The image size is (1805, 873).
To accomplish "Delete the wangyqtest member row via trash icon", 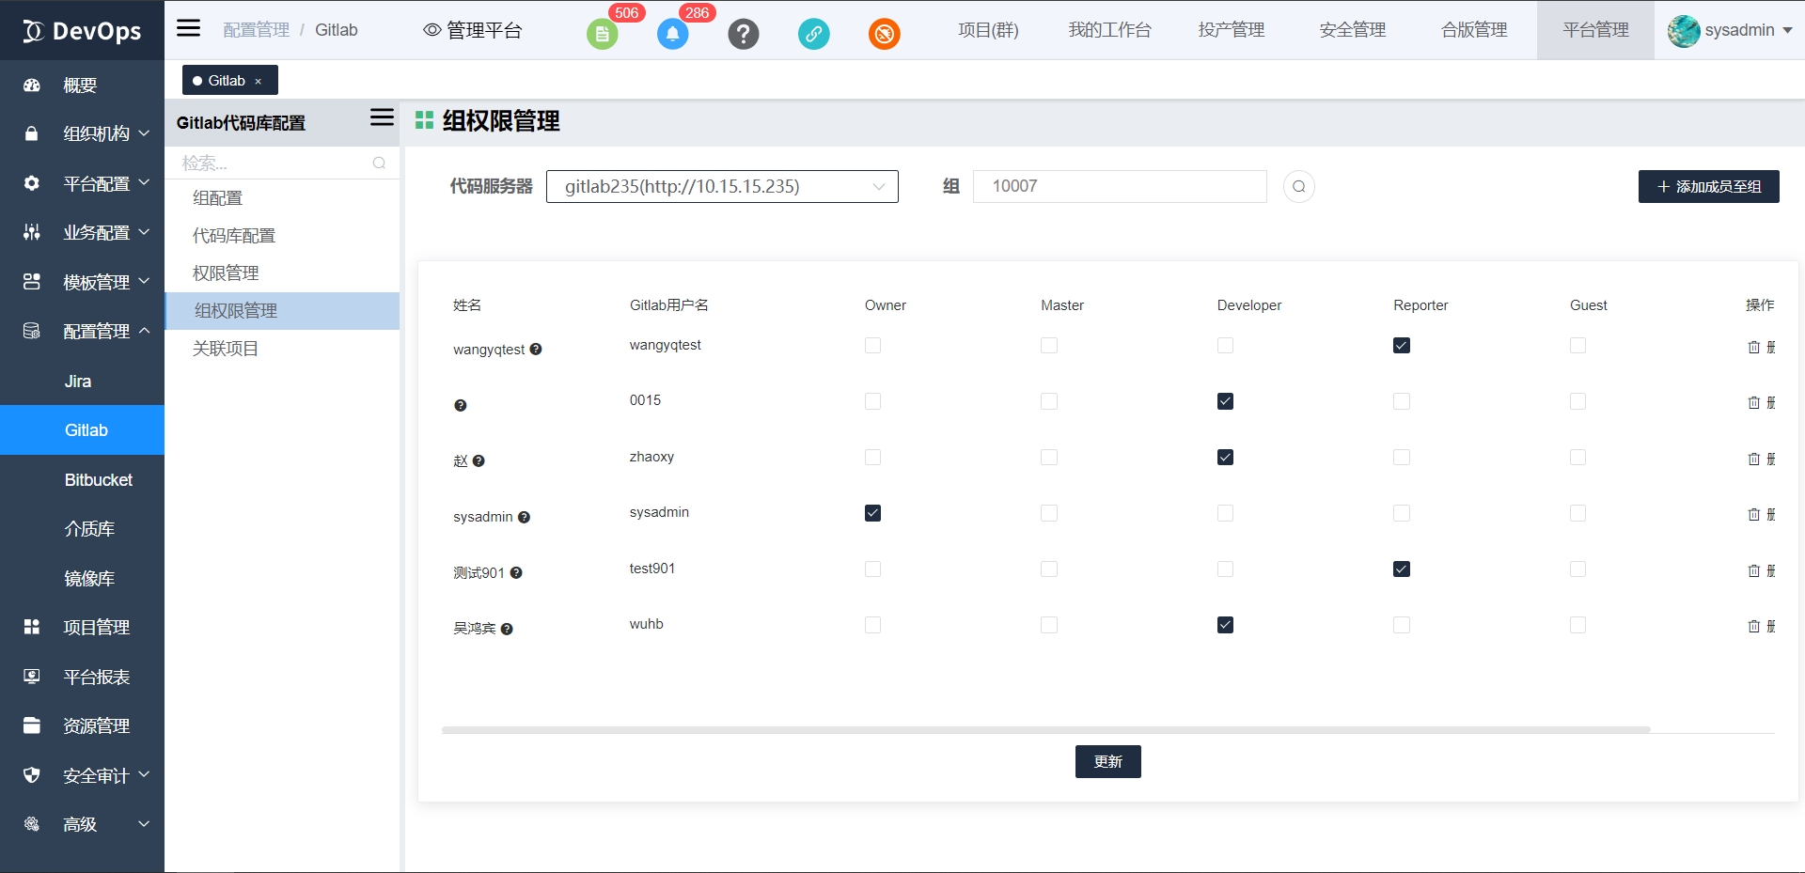I will click(x=1753, y=347).
